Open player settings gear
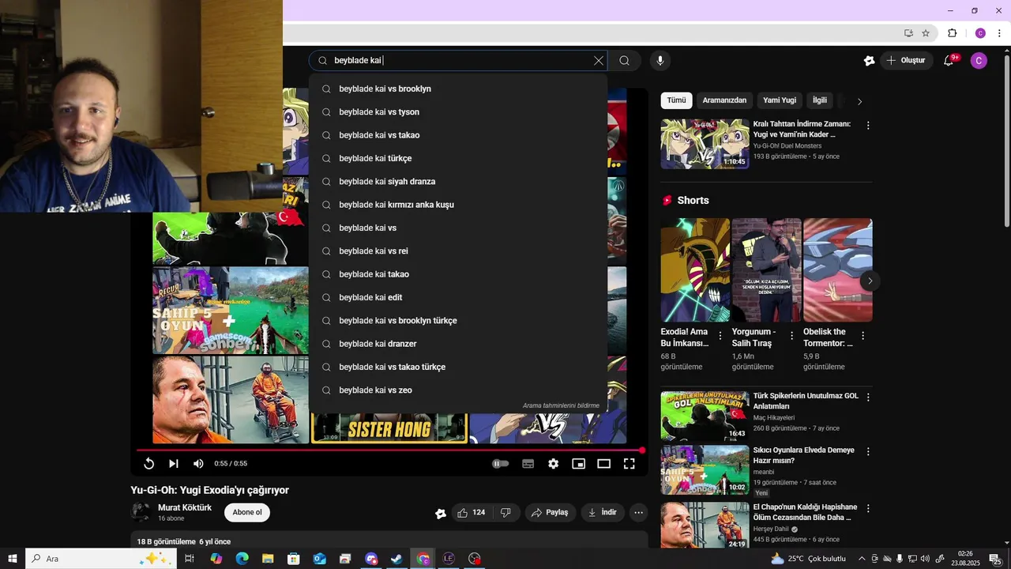This screenshot has width=1011, height=569. tap(554, 464)
